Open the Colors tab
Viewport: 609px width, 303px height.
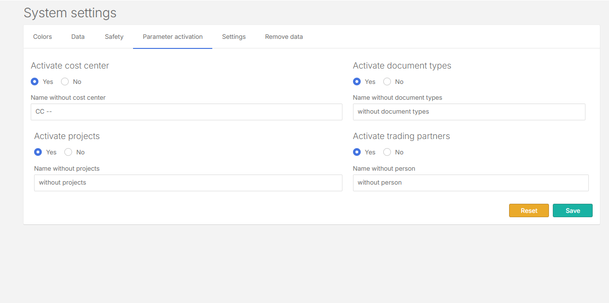(42, 37)
